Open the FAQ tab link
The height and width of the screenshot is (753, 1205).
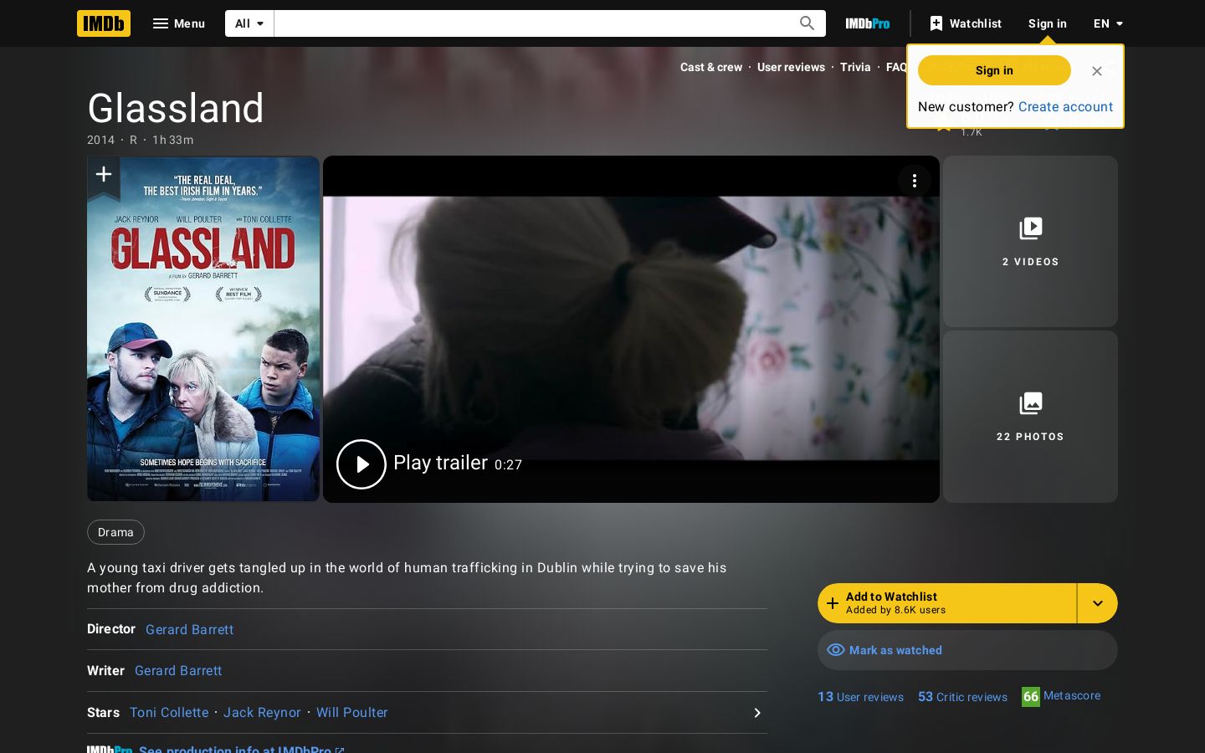click(x=896, y=67)
